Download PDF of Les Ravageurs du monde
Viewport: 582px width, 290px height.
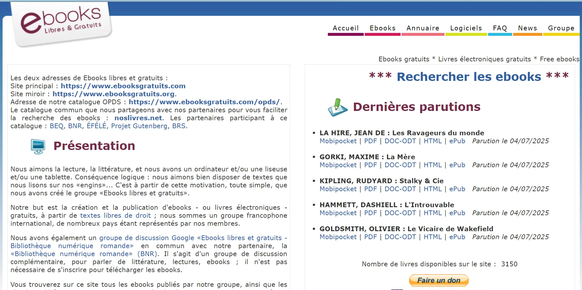(370, 141)
